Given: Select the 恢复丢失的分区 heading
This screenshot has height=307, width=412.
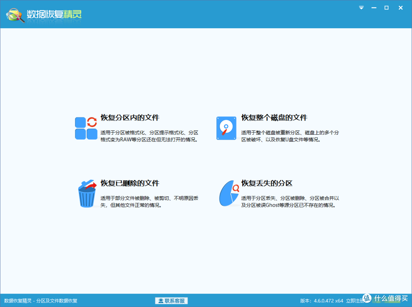Looking at the screenshot, I should pyautogui.click(x=267, y=183).
